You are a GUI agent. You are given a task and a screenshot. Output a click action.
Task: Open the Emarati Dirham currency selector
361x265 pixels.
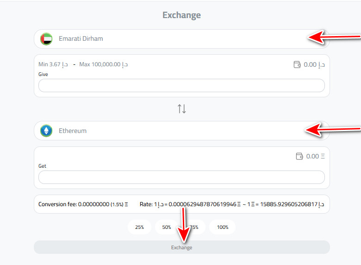pyautogui.click(x=181, y=39)
